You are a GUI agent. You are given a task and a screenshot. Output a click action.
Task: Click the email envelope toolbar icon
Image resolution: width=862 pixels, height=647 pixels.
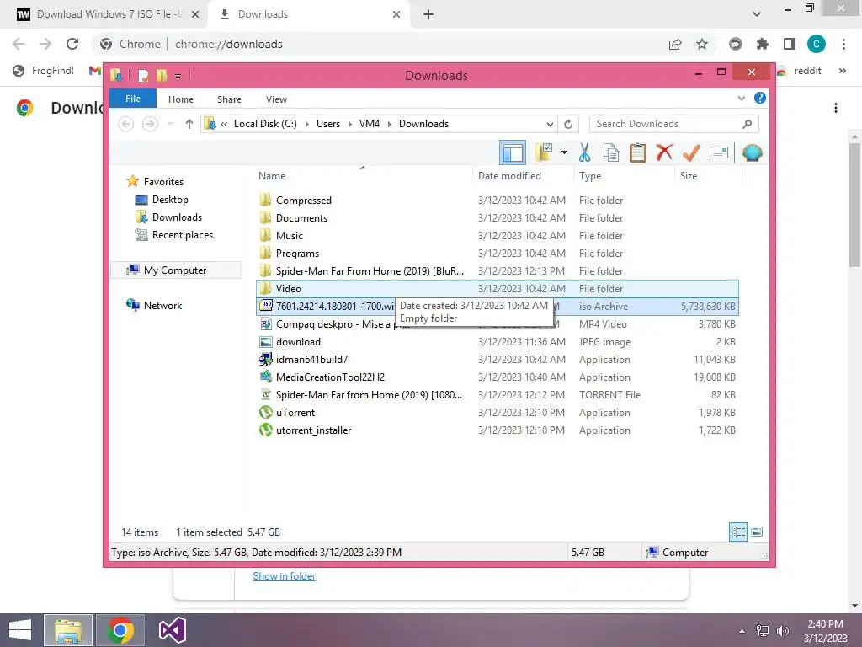point(719,152)
